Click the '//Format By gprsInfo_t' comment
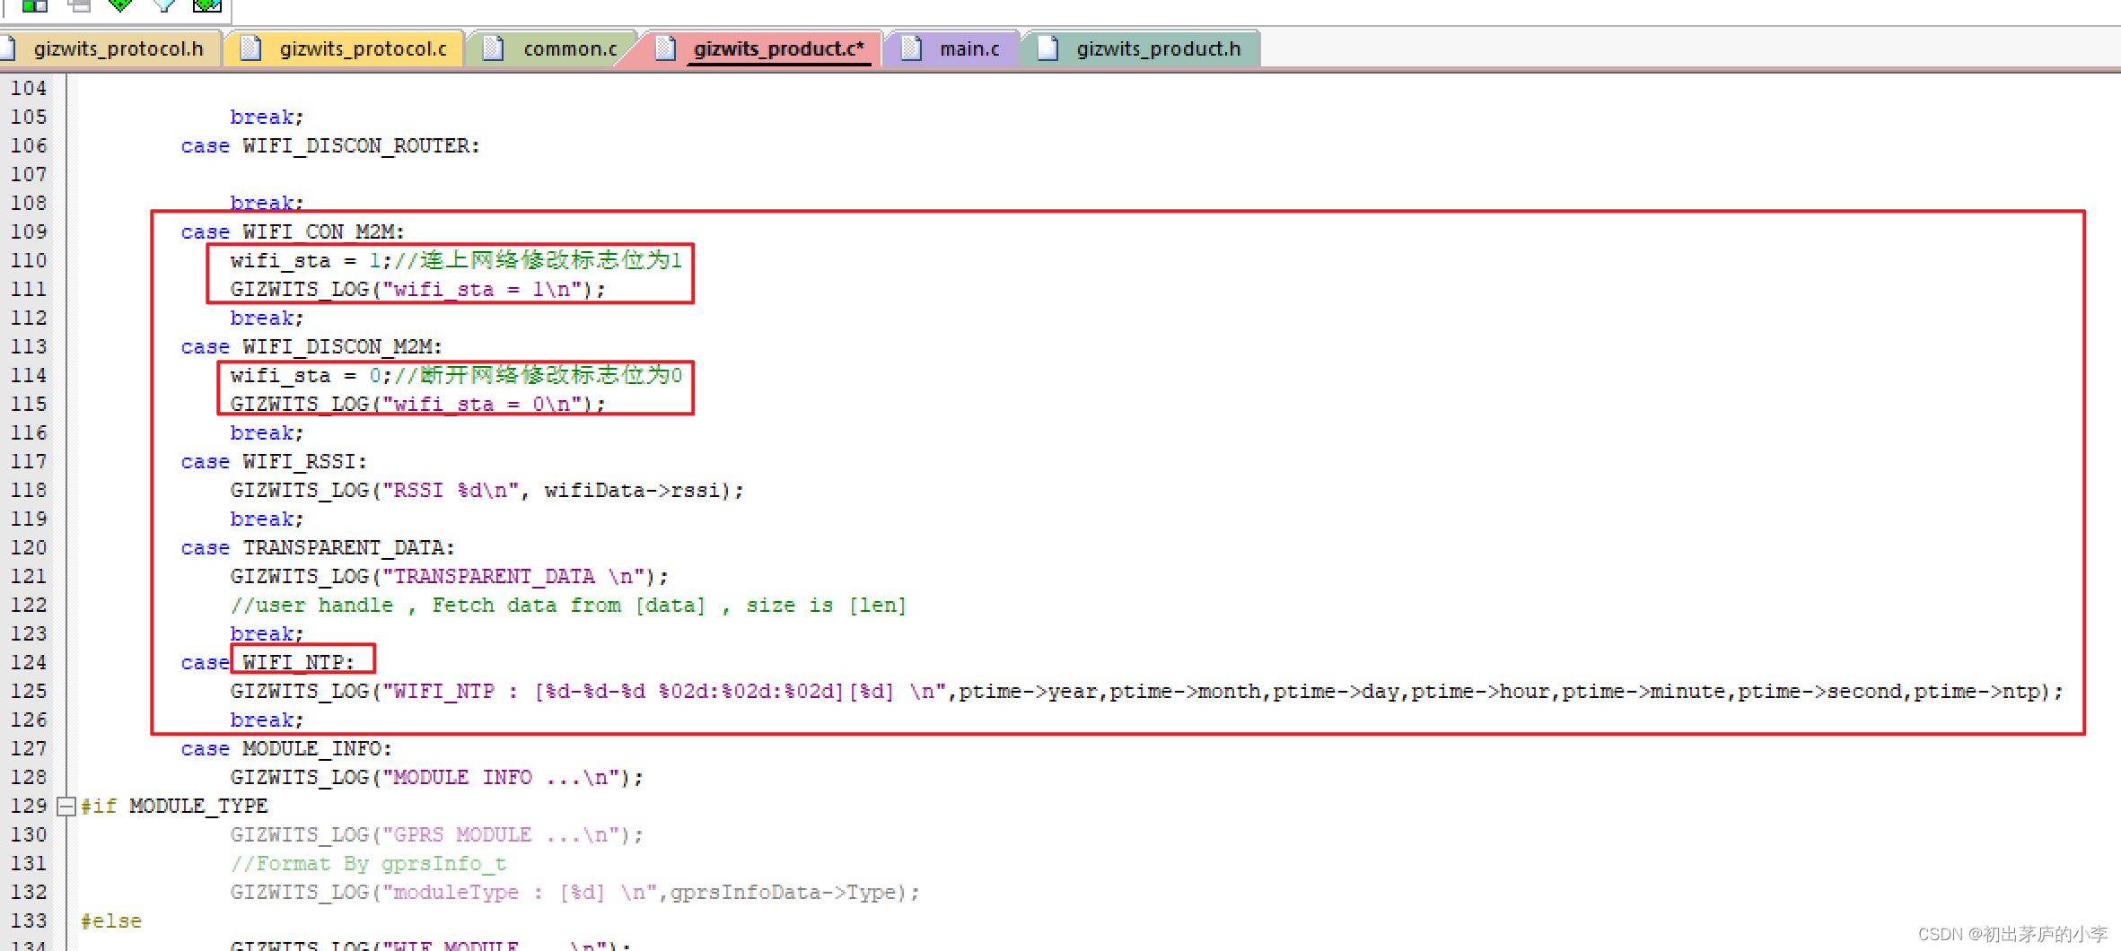The image size is (2121, 951). (368, 863)
